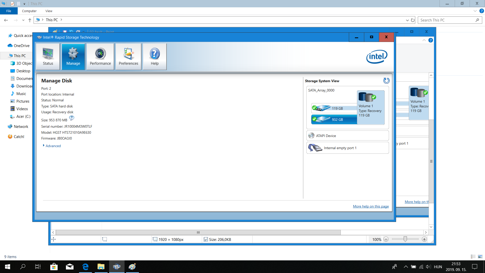Click Paint vertical scrollbar down arrow
Image resolution: width=485 pixels, height=273 pixels.
[x=431, y=227]
